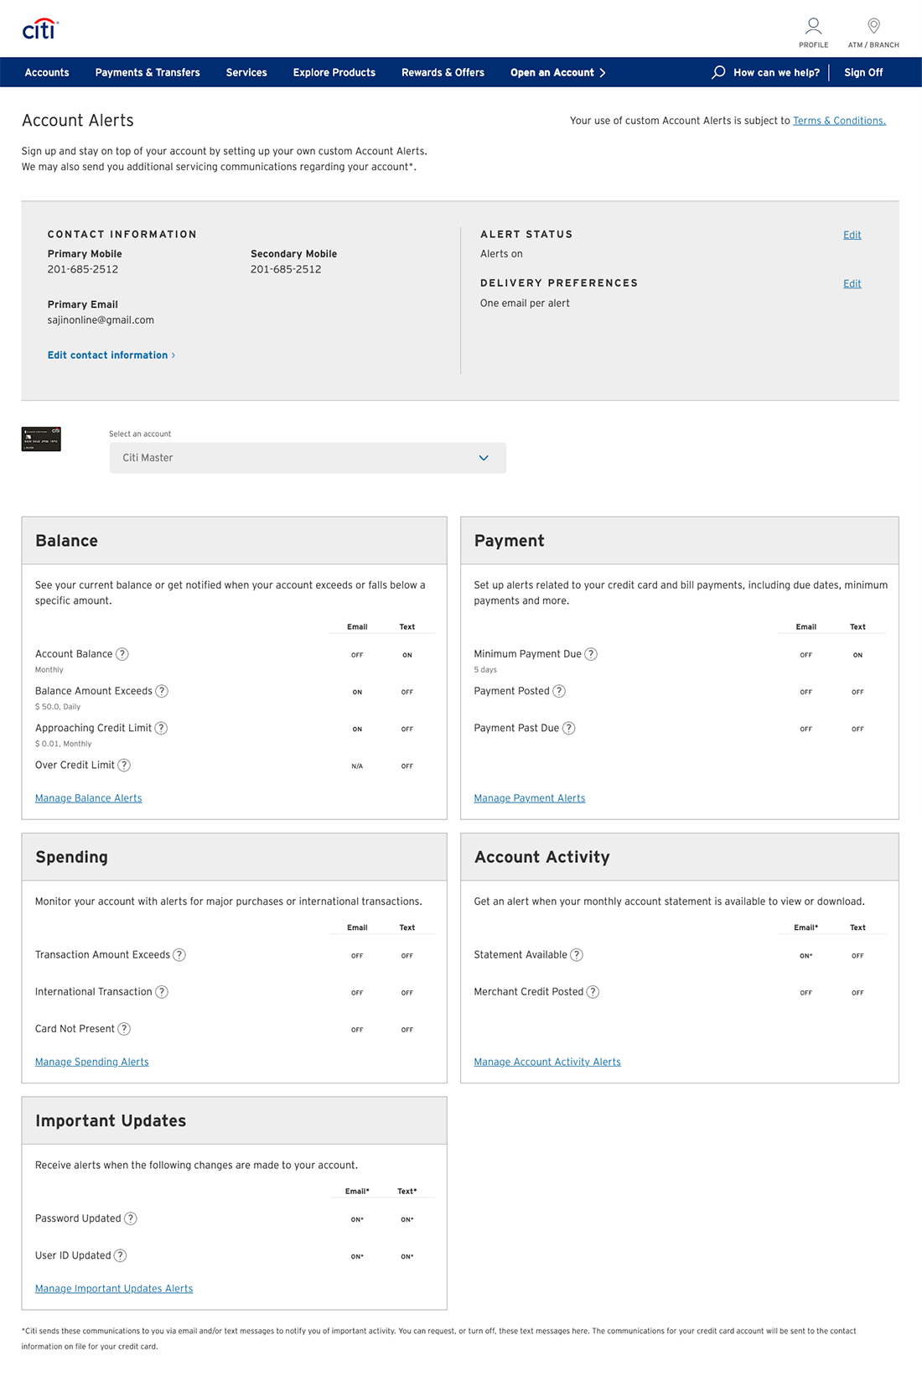This screenshot has height=1392, width=922.
Task: Toggle Minimum Payment Due Text ON status
Action: click(x=857, y=655)
